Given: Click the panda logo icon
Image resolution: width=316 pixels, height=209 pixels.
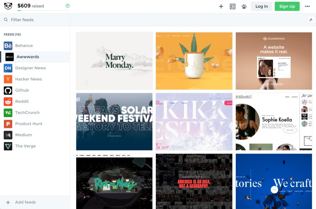Looking at the screenshot, I should pyautogui.click(x=8, y=6).
